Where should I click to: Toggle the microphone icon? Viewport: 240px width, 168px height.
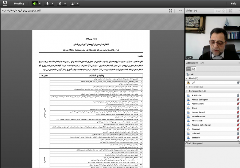[48, 4]
